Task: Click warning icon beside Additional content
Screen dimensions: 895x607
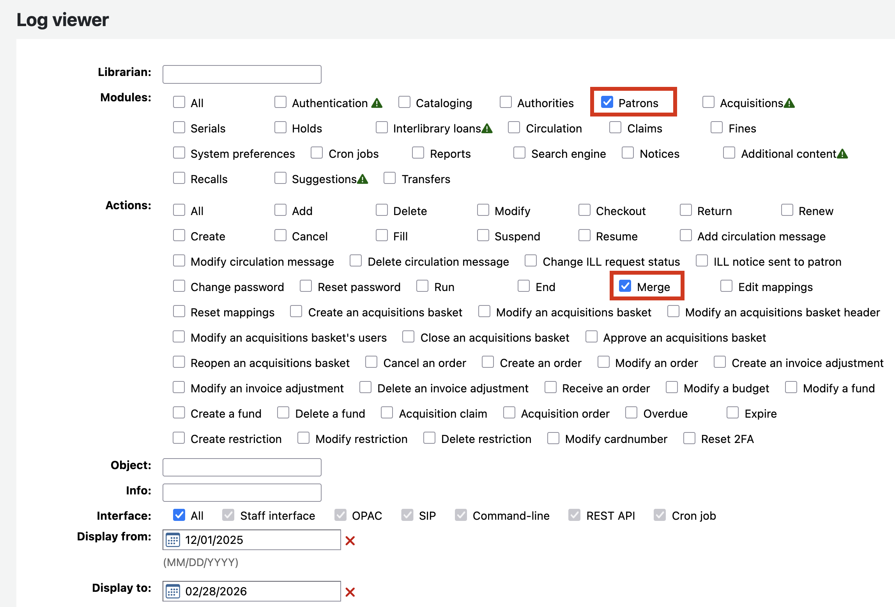Action: pos(842,154)
